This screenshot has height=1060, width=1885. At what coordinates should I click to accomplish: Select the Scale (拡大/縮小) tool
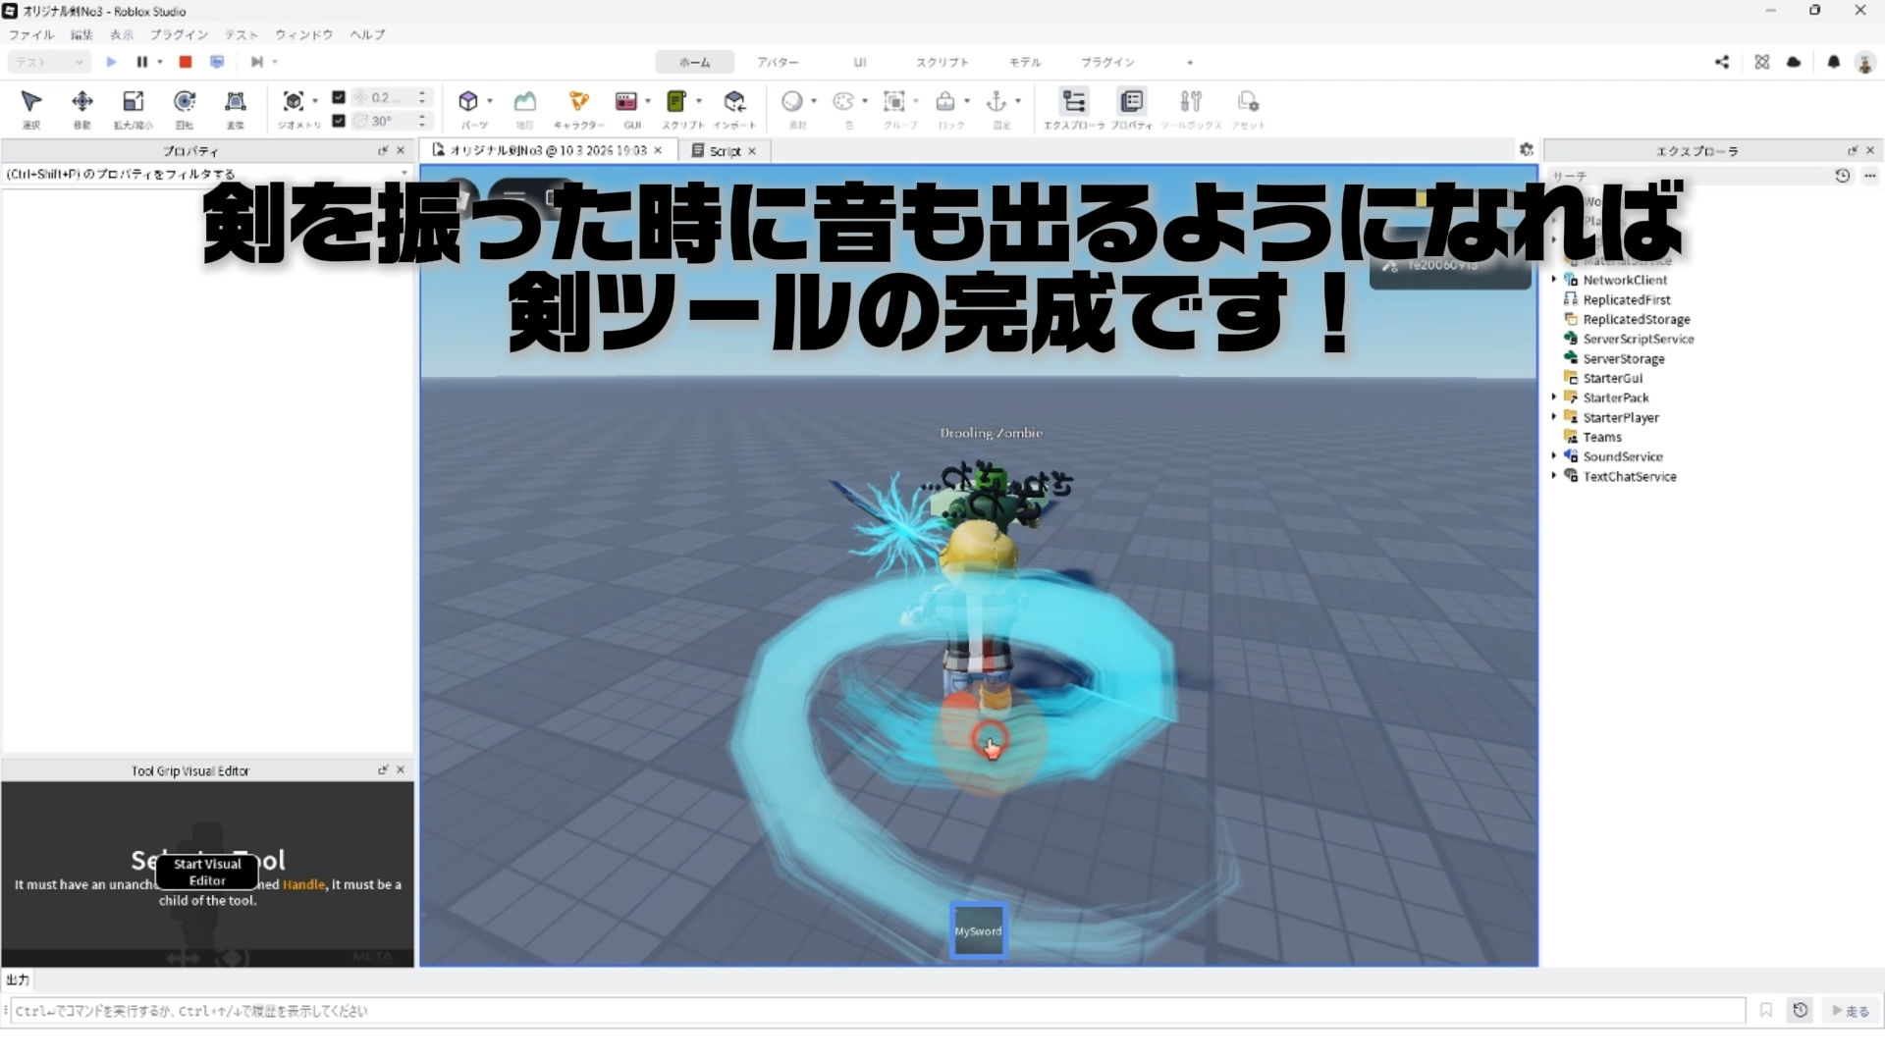tap(133, 102)
